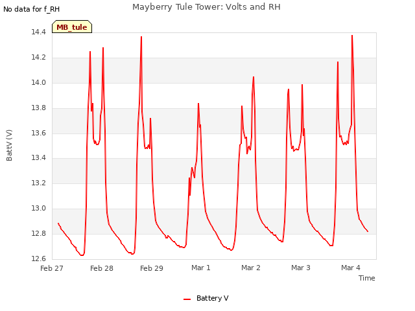Screen dimensions: 415x311
Task: Click the Mar 4 axis label
Action: 350,268
